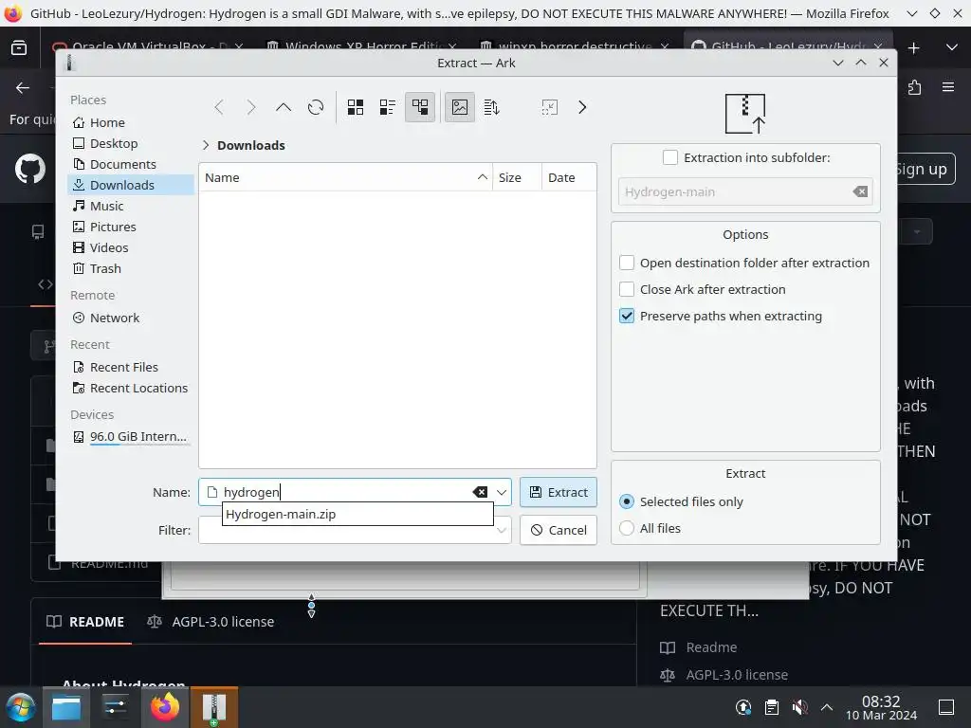Viewport: 971px width, 728px height.
Task: Open Firefox extensions puzzle icon
Action: 915,87
